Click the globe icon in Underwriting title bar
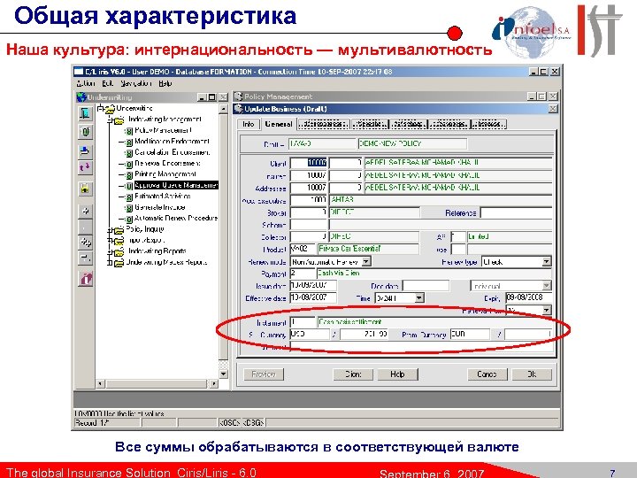Viewport: 637px width, 478px height. click(x=81, y=97)
